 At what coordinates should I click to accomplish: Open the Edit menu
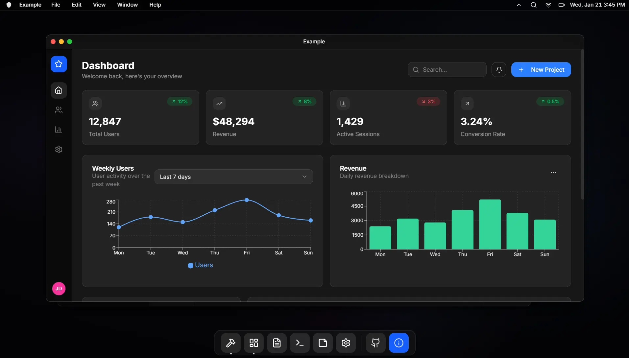coord(76,5)
